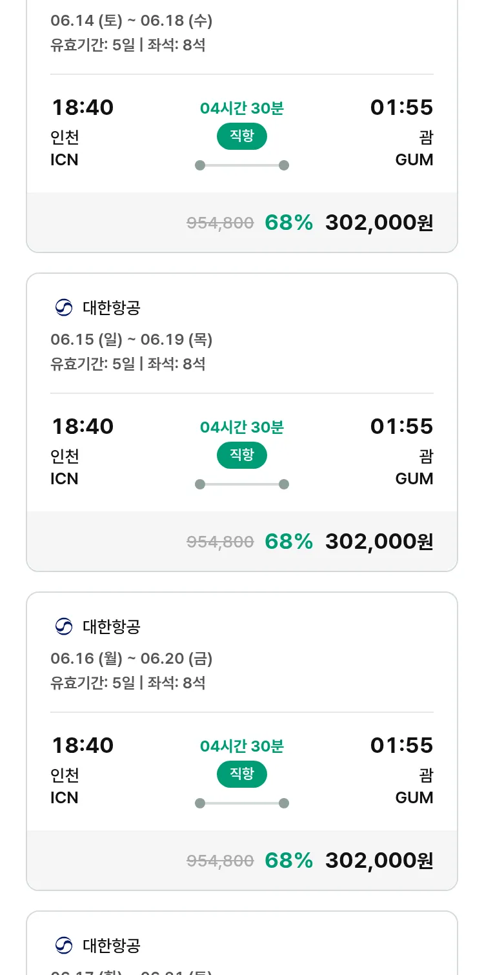Screen dimensions: 484x975
Task: Click 대한항공 airline name on 06.16 card
Action: [x=112, y=626]
